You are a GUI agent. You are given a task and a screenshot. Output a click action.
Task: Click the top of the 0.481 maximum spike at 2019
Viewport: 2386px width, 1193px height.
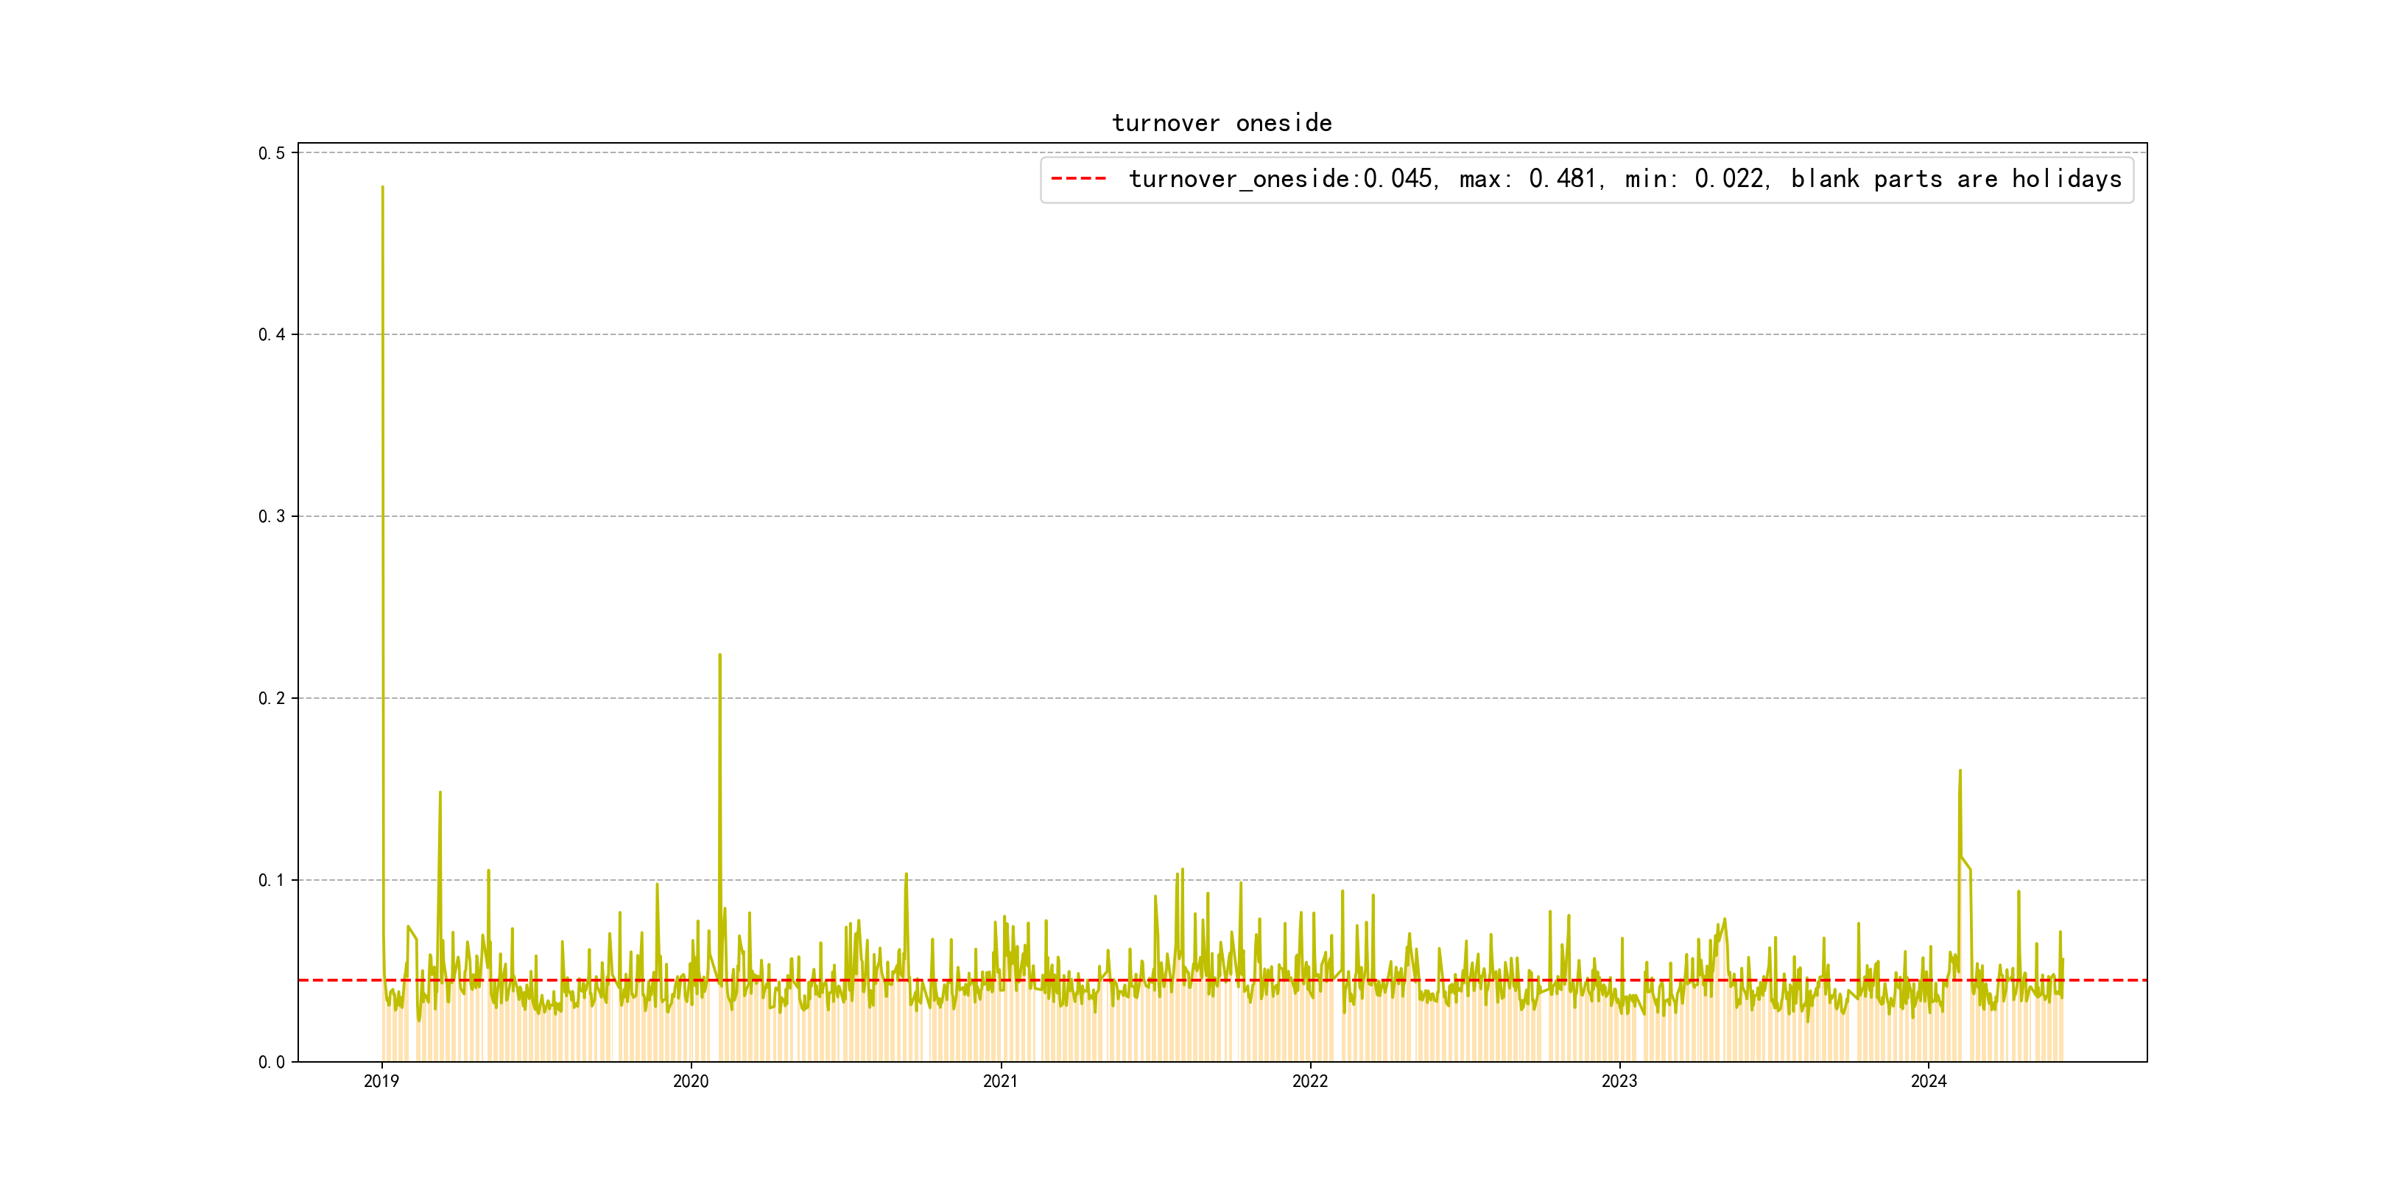382,188
